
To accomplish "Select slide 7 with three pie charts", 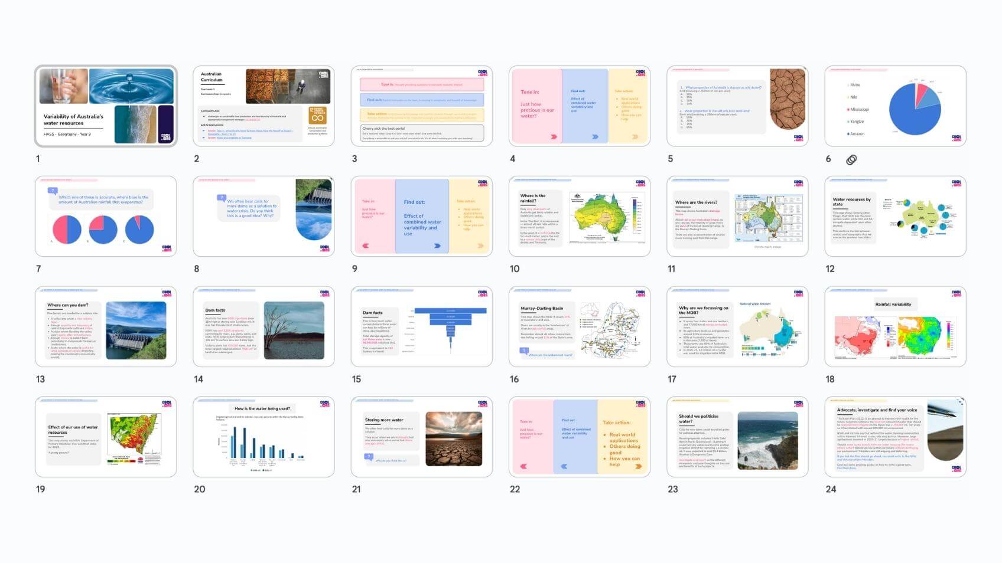I will (106, 216).
